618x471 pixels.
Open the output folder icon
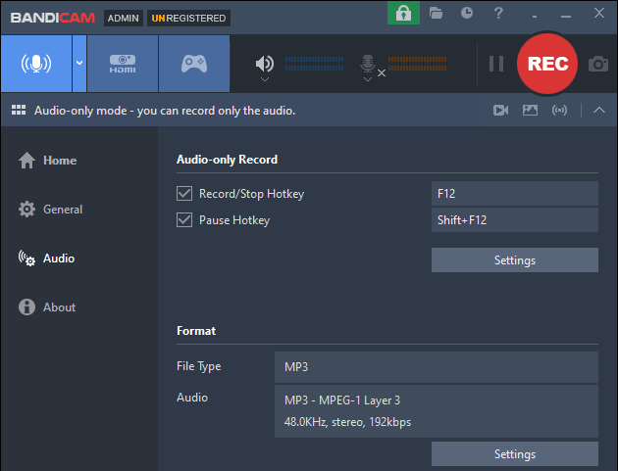click(436, 14)
